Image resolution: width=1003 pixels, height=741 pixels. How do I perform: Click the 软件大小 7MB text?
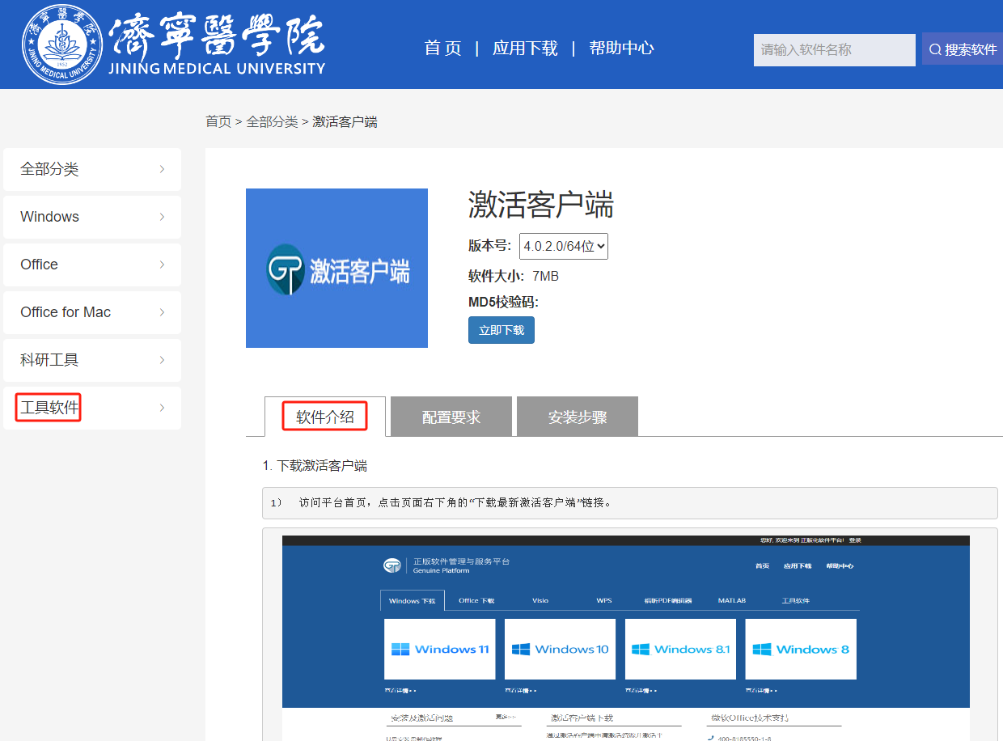(514, 277)
